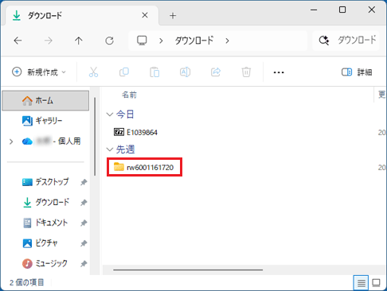Click the pin icon beside ドキュメント
Image resolution: width=387 pixels, height=291 pixels.
coord(84,223)
